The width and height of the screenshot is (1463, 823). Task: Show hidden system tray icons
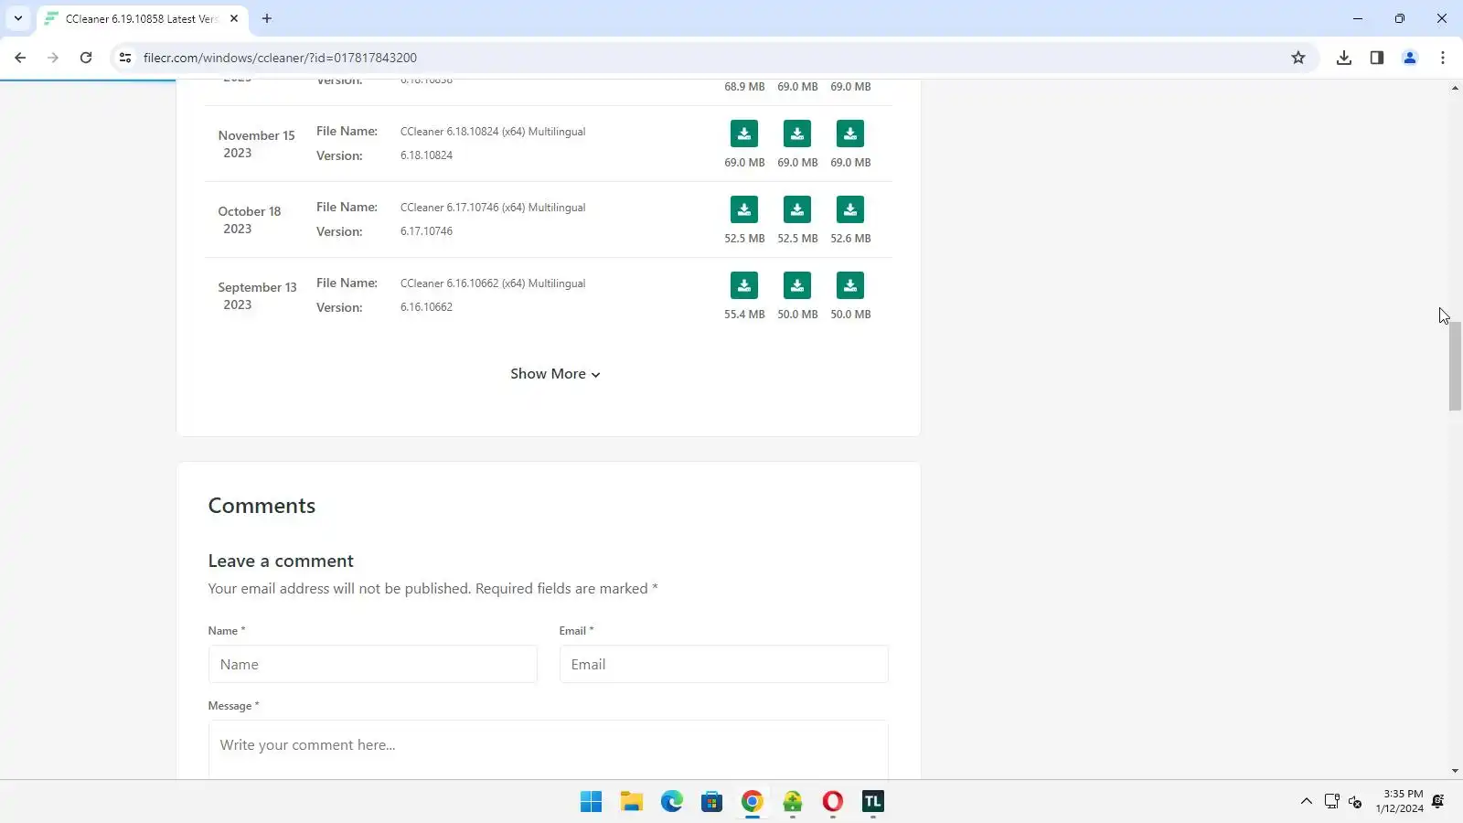pyautogui.click(x=1307, y=802)
